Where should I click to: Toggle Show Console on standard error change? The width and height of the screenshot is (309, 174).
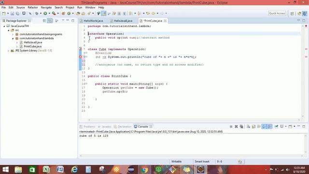tap(269, 127)
